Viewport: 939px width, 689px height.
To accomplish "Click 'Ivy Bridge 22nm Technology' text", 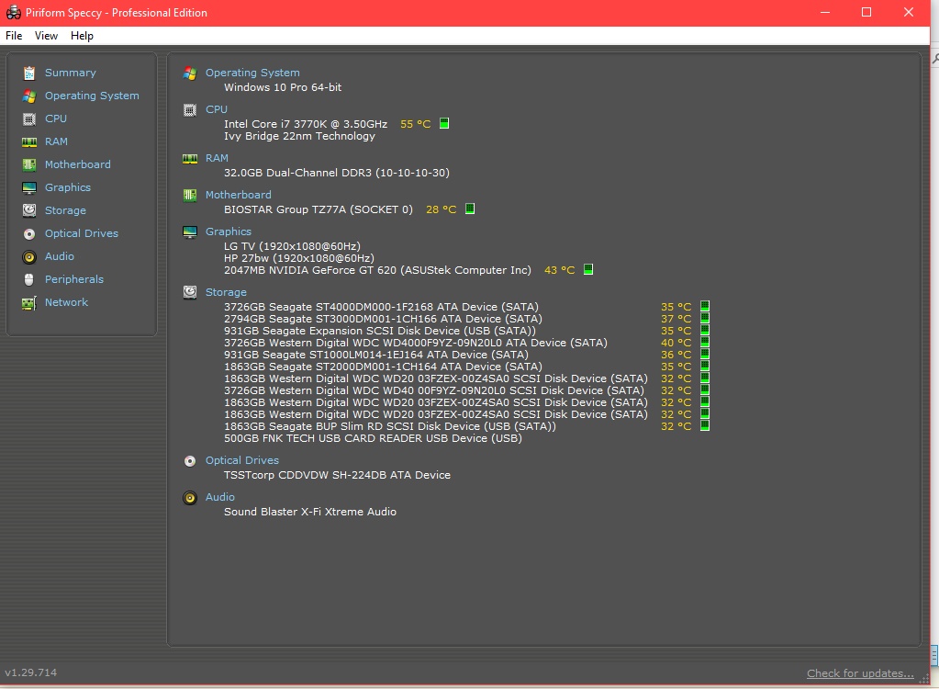I will 299,136.
